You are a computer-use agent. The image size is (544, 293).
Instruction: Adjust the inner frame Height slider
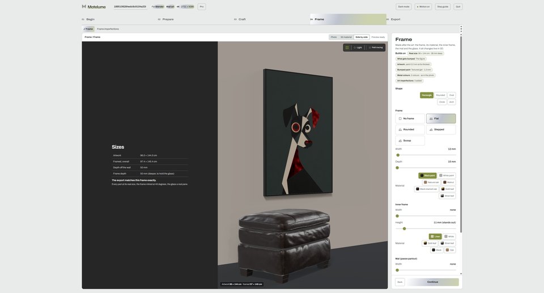[x=426, y=229]
